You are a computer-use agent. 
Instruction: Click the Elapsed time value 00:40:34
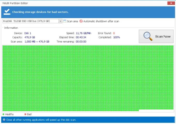point(81,37)
